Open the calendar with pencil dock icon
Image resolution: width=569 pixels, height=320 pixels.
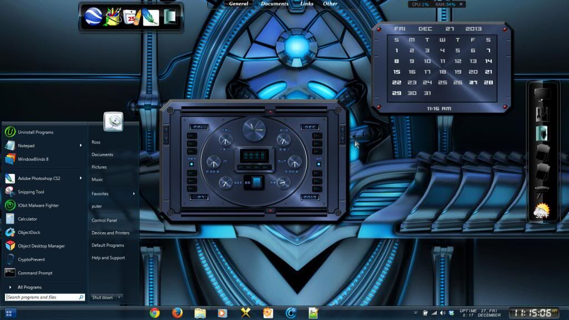(x=132, y=17)
